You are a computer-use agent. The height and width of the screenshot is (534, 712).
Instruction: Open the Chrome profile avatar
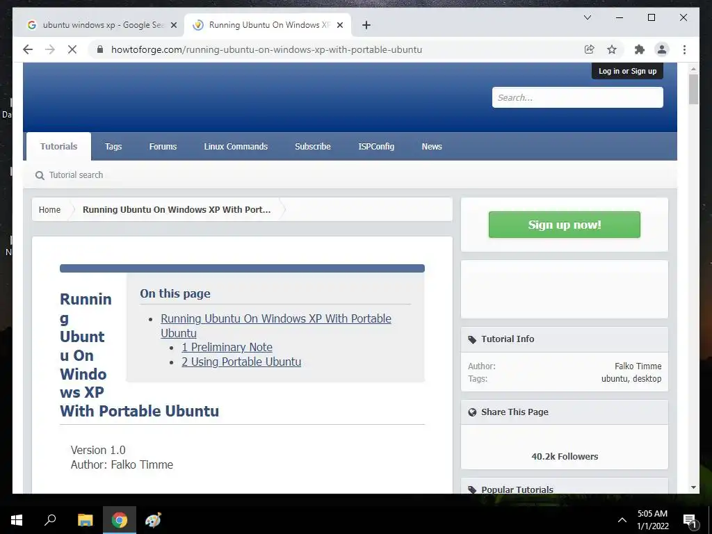coord(662,49)
